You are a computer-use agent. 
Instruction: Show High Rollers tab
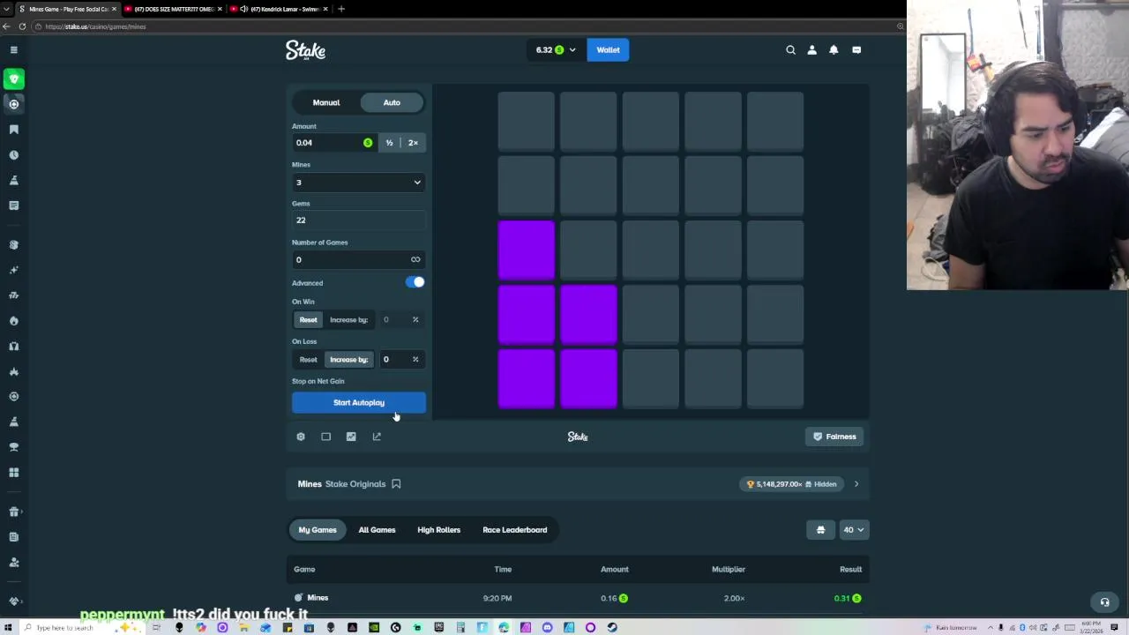pyautogui.click(x=438, y=530)
